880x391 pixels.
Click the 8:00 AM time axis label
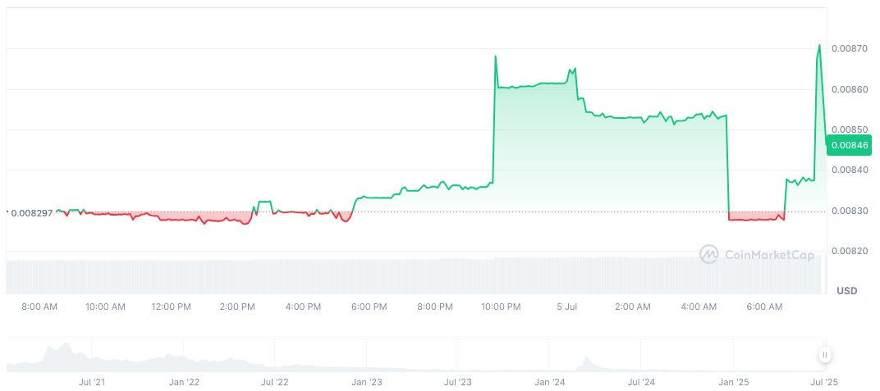39,307
